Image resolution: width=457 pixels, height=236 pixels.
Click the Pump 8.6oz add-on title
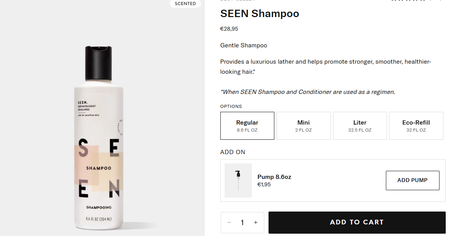pos(274,177)
